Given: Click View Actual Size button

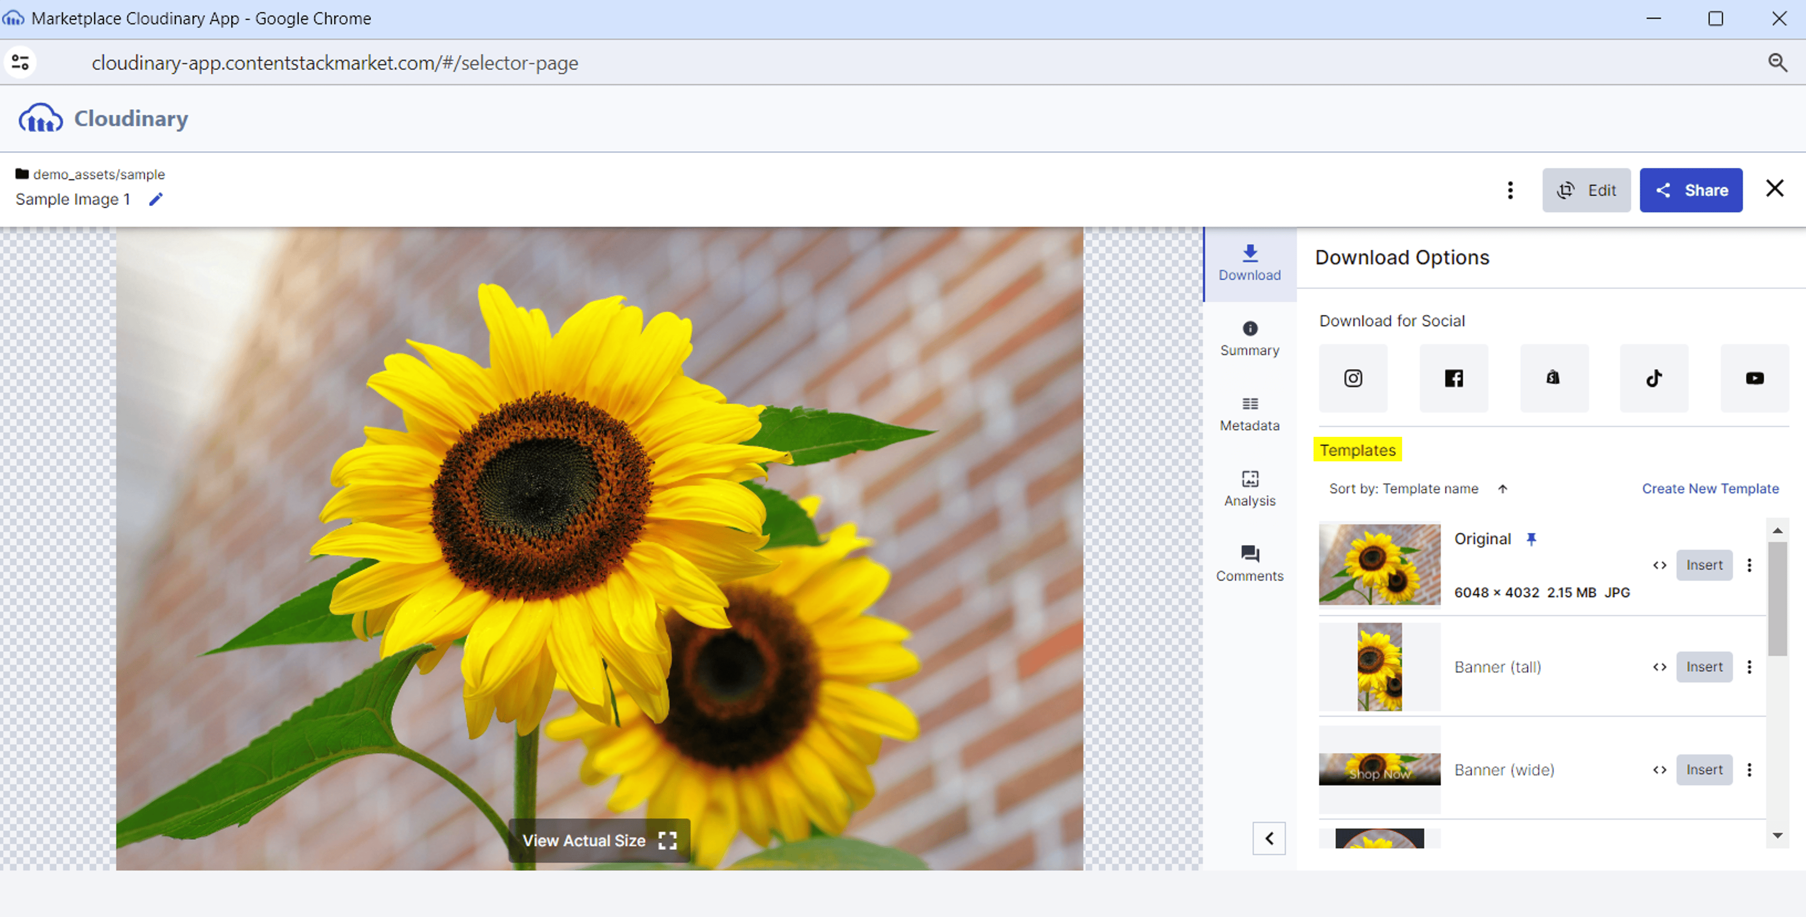Looking at the screenshot, I should [600, 841].
